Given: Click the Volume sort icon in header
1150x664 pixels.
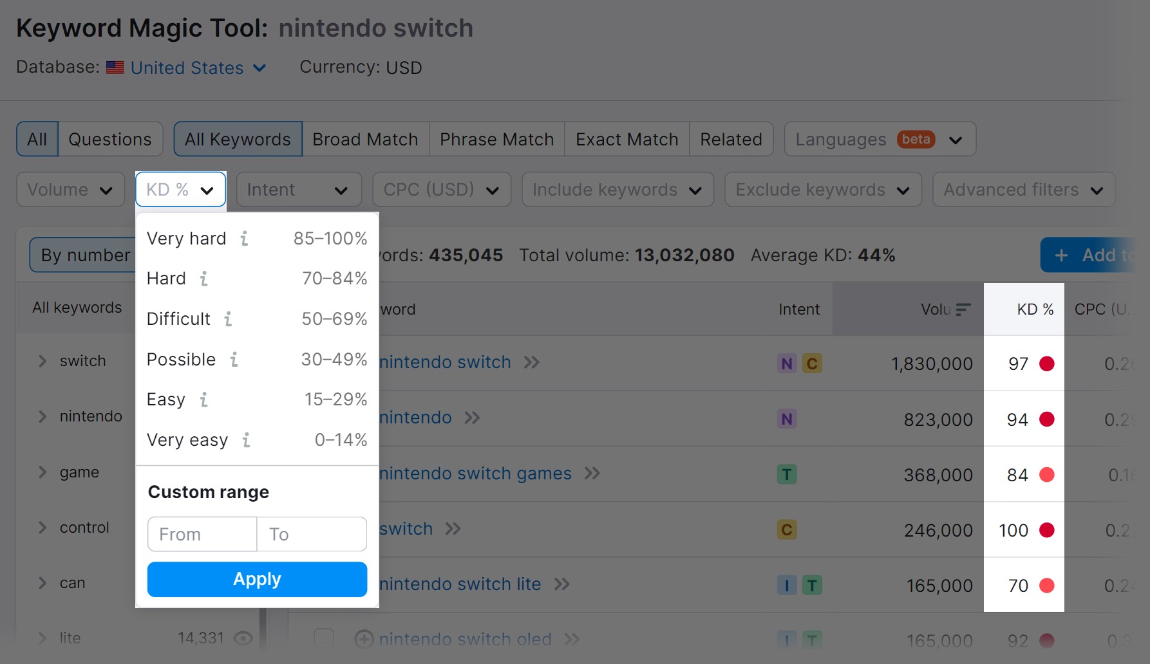Looking at the screenshot, I should tap(963, 309).
